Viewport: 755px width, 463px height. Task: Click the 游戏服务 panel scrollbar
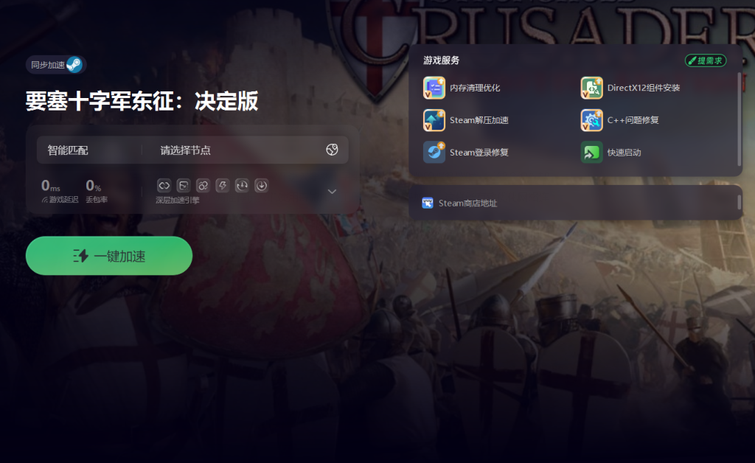tap(740, 119)
